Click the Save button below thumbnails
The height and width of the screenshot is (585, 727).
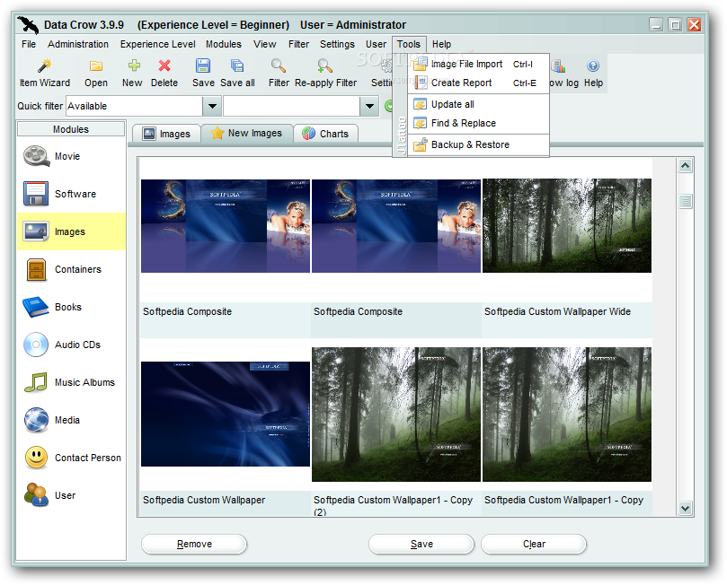tap(421, 544)
